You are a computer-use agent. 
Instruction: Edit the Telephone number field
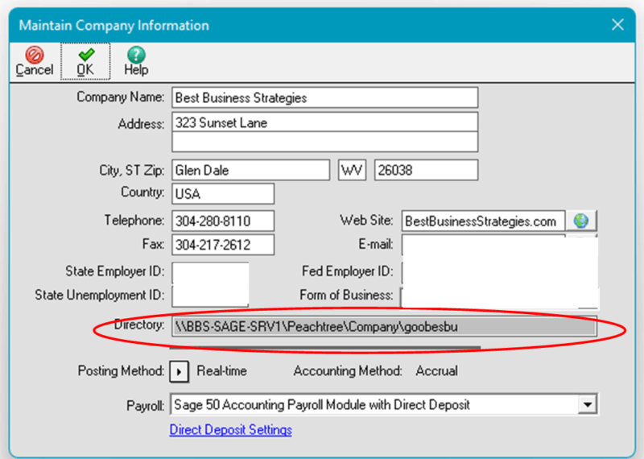click(x=223, y=221)
